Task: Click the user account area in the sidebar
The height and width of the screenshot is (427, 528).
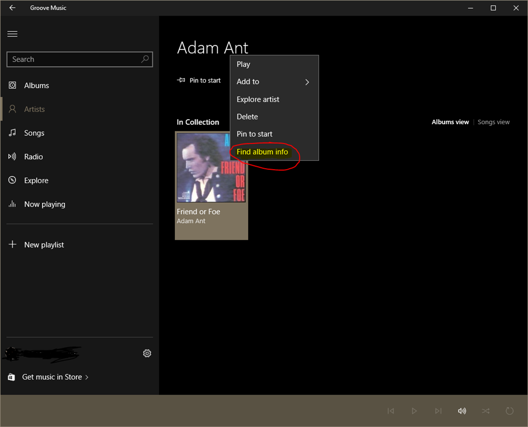Action: (x=42, y=354)
